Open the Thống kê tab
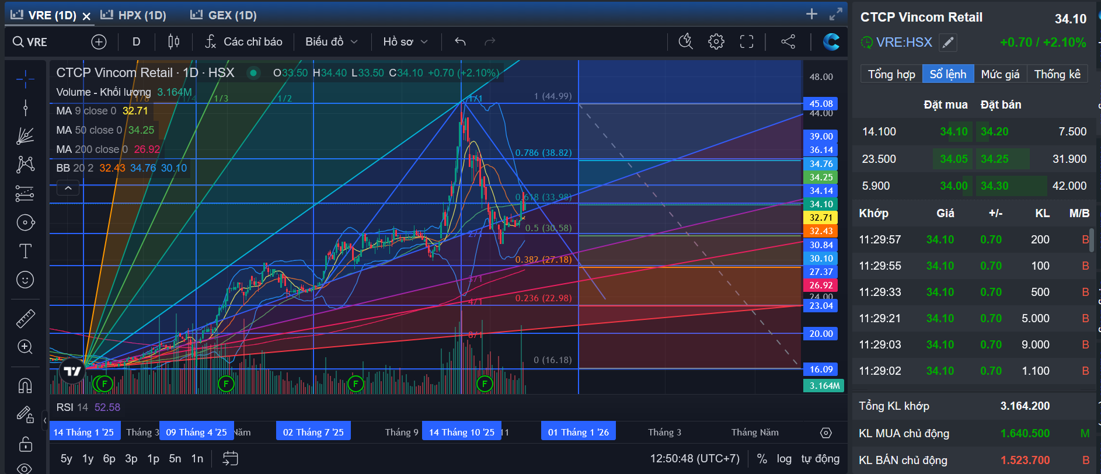 click(1057, 74)
